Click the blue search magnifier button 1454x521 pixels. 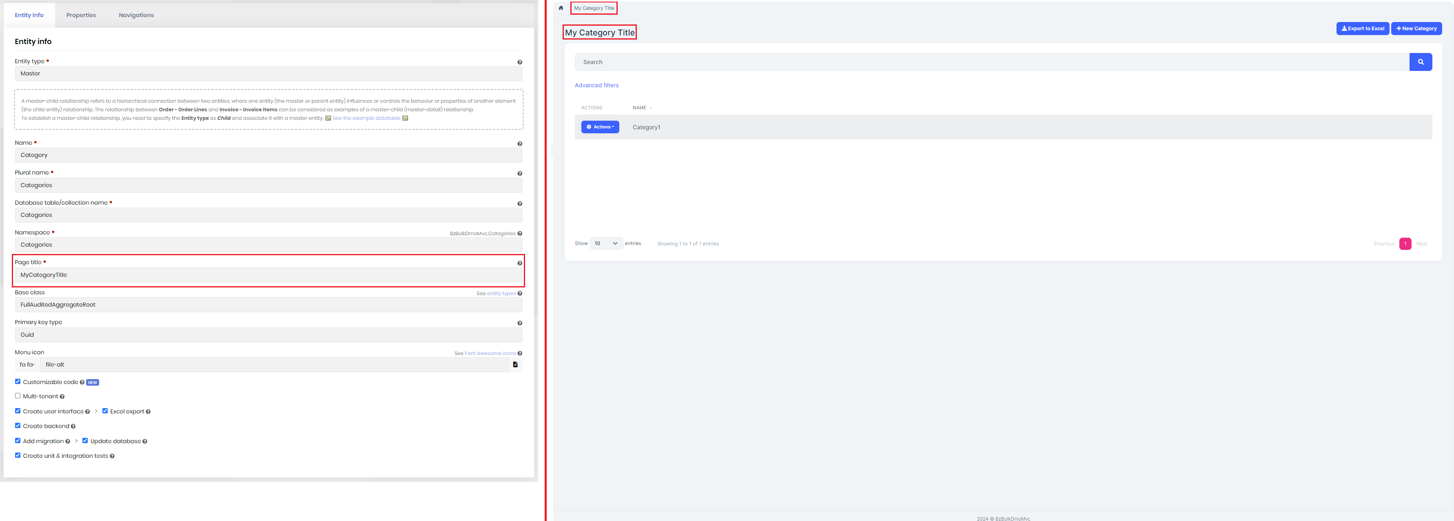1420,62
